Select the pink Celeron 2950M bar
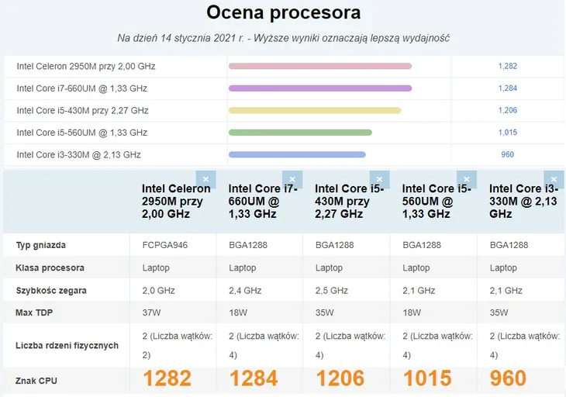 (x=320, y=66)
